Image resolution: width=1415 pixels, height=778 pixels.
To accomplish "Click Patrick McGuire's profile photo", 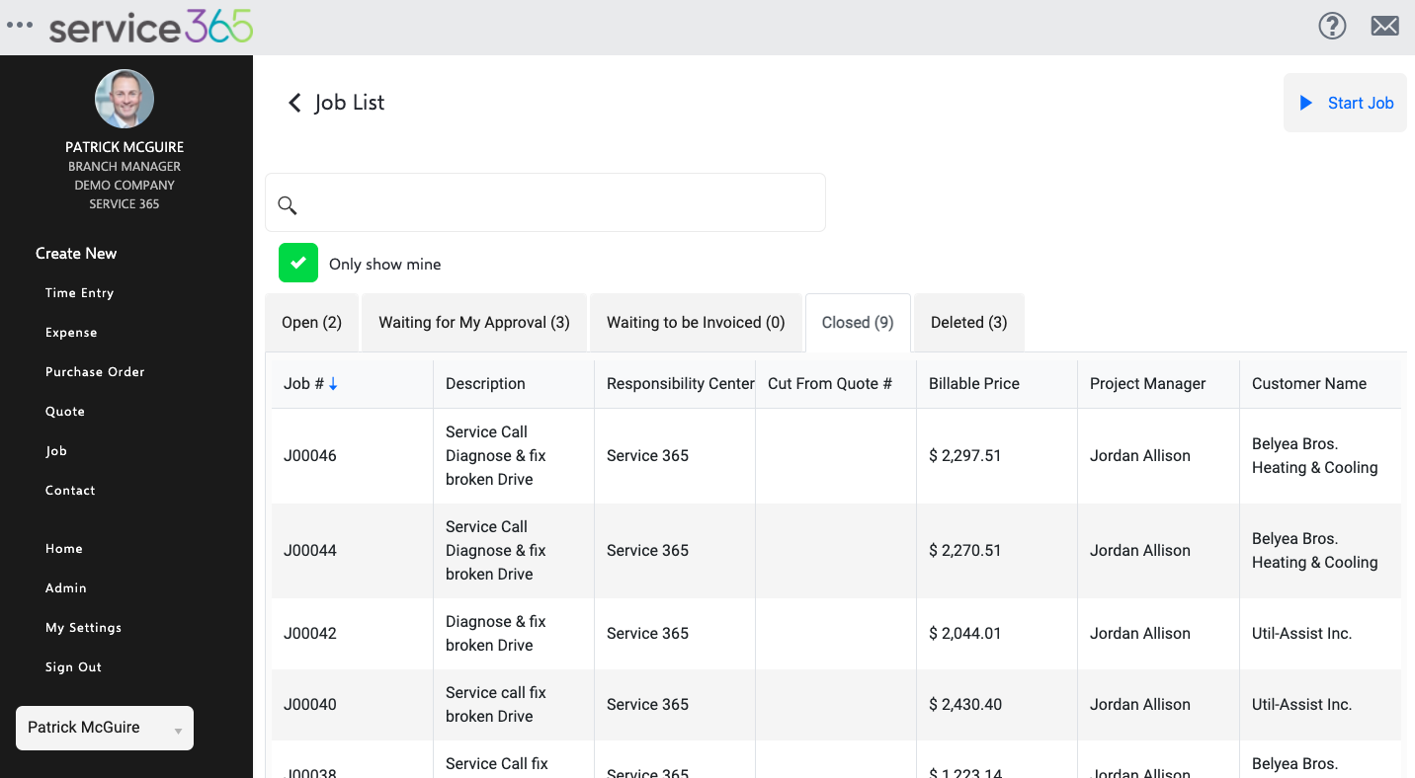I will 125,99.
